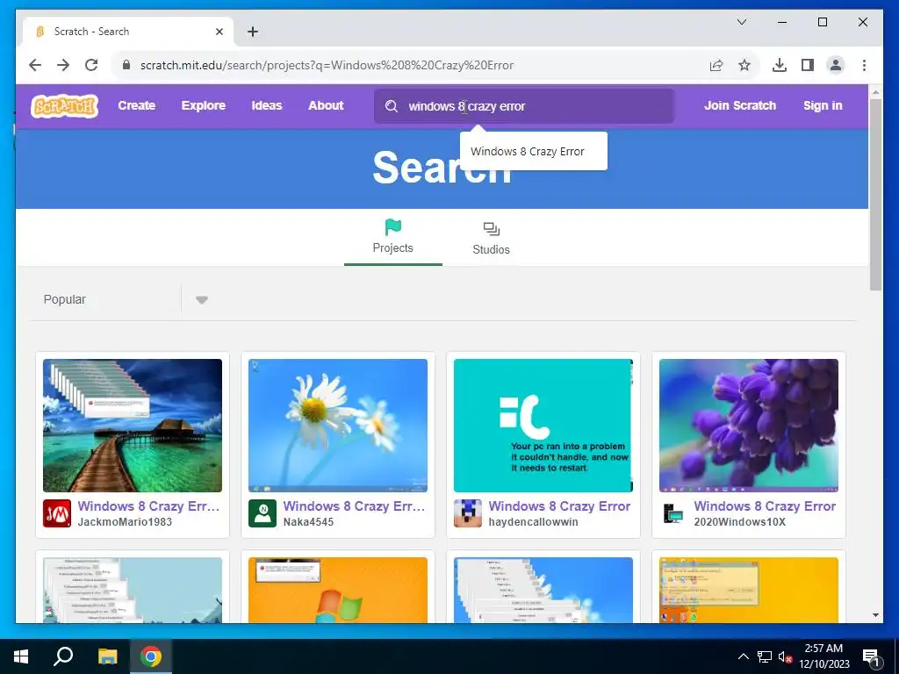Switch to the Studios tab
Image resolution: width=899 pixels, height=674 pixels.
(492, 238)
